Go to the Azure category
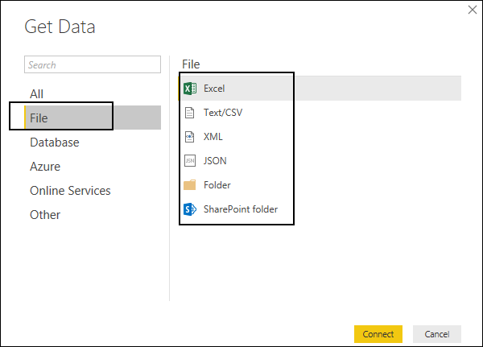Viewport: 483px width, 347px height. [x=45, y=167]
